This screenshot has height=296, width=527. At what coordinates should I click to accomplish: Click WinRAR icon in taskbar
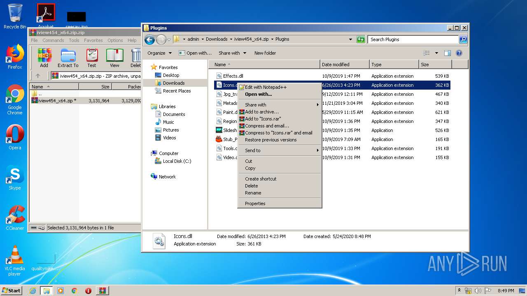[x=103, y=291]
